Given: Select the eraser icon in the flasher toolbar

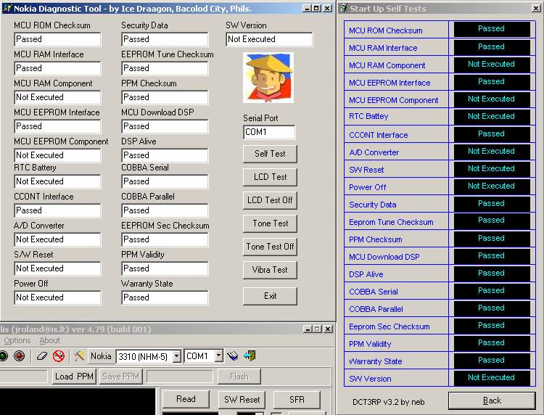Looking at the screenshot, I should 42,356.
